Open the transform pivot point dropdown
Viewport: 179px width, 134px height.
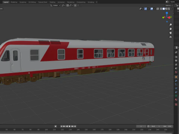click(63, 6)
